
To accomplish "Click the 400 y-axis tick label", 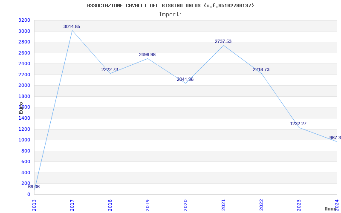I will (26, 173).
